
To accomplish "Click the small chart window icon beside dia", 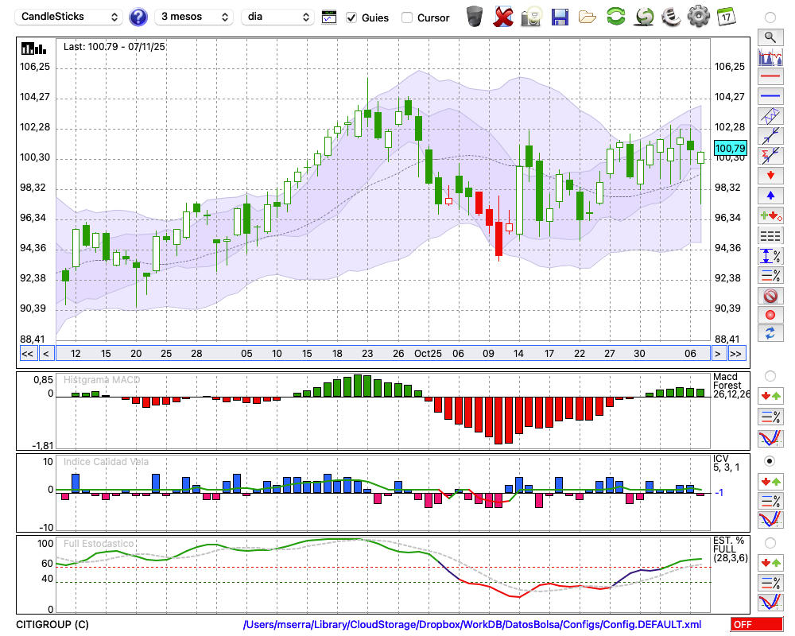I will 329,17.
